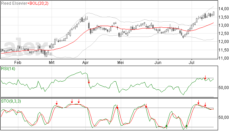Click the red sell arrow on RSI in July
Screen dimensions: 234x131
coord(205,78)
